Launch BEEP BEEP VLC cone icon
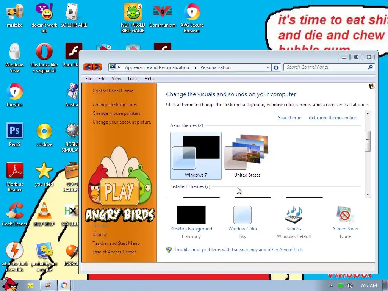 (x=44, y=214)
